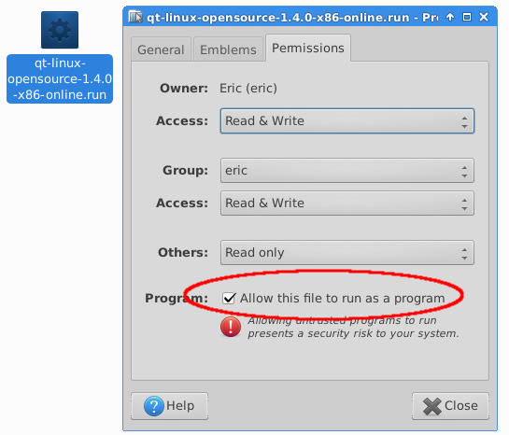
Task: Shade window with the up arrow icon
Action: [x=450, y=17]
